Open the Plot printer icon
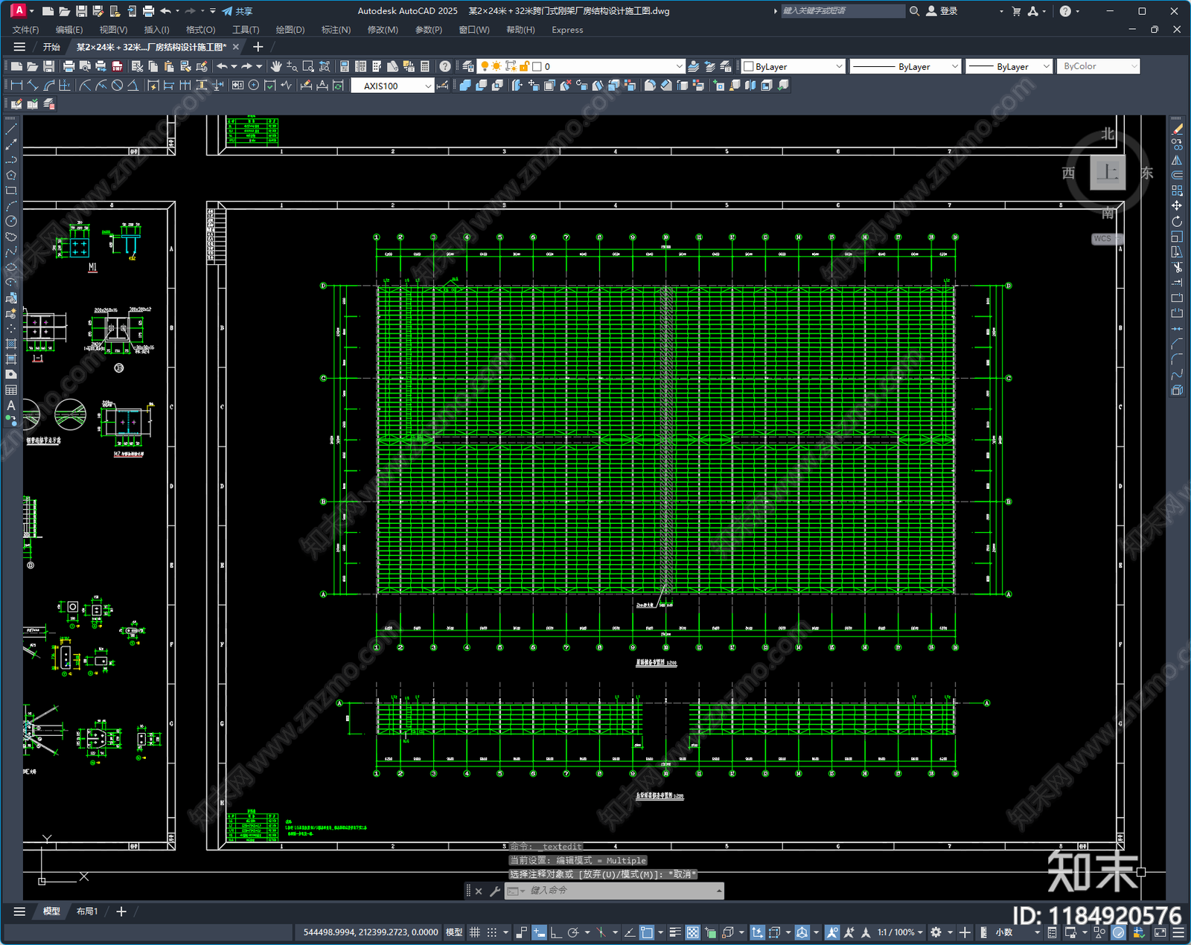Screen dimensions: 1191x945 pos(68,66)
